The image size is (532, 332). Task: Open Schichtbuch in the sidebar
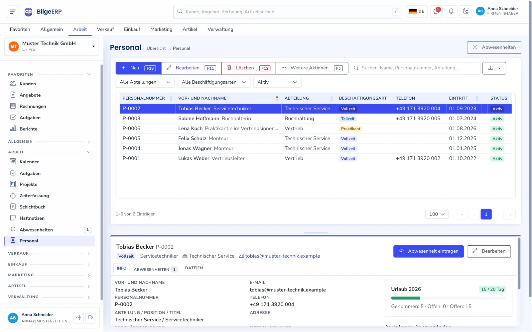tap(50, 207)
